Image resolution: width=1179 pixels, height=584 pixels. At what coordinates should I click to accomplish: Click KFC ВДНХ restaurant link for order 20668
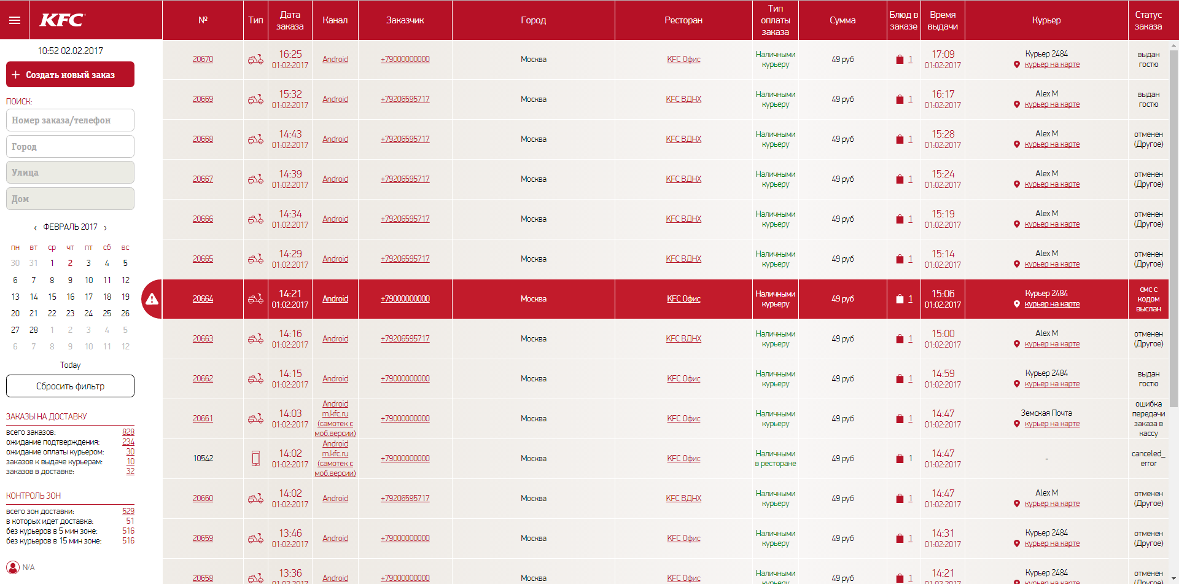(683, 139)
